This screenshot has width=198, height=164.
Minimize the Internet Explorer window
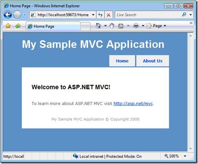(x=169, y=6)
